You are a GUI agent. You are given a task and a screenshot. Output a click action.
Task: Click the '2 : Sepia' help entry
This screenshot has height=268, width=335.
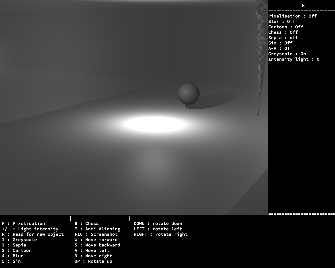(14, 245)
